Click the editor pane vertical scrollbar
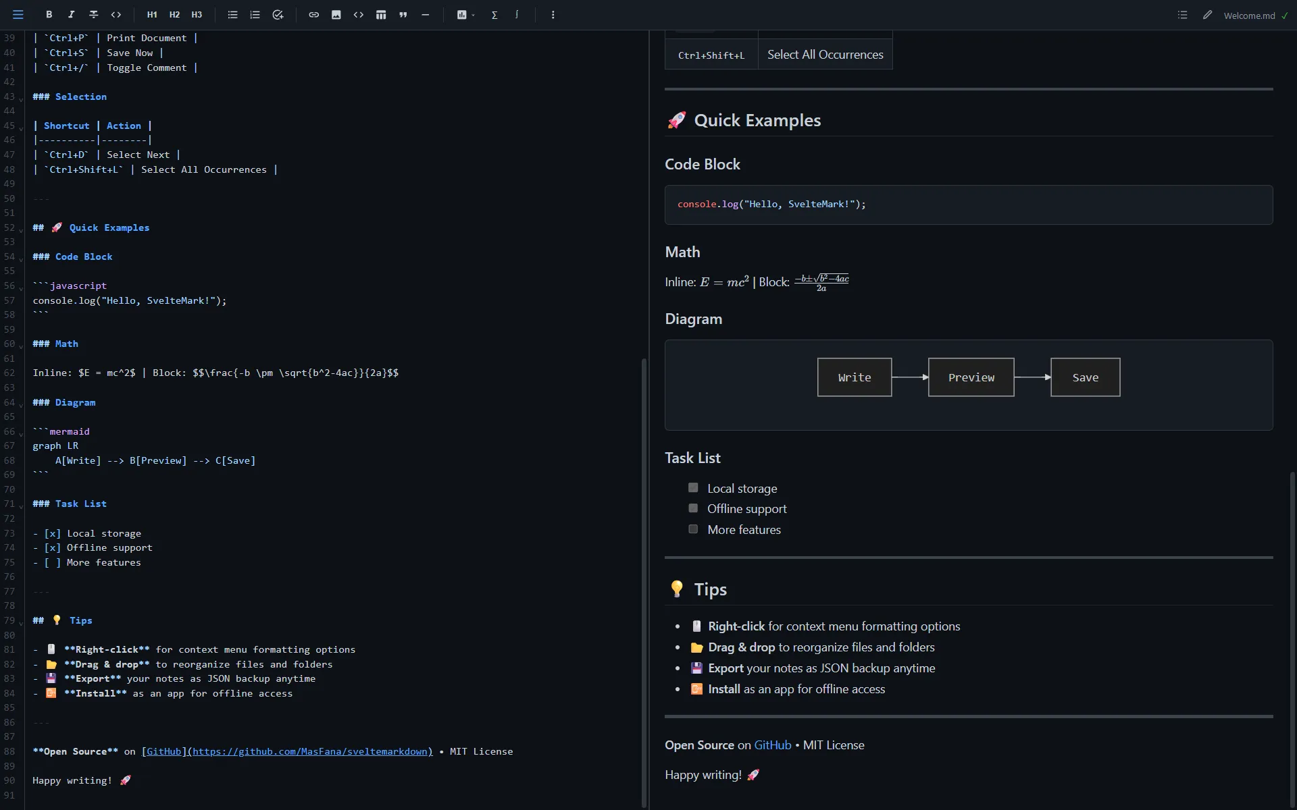This screenshot has height=810, width=1297. (644, 582)
